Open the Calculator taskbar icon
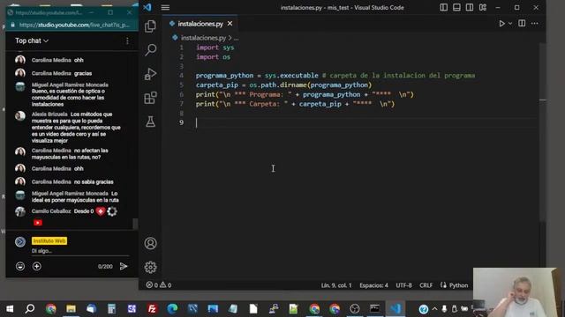565x317 pixels. click(111, 309)
